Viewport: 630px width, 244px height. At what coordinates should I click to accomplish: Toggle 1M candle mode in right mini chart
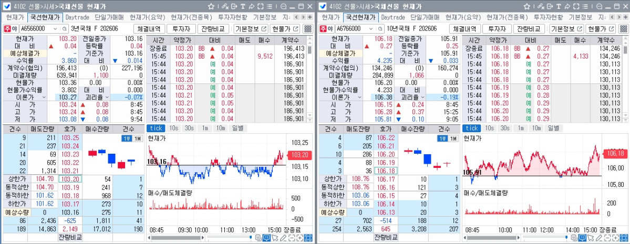click(453, 139)
